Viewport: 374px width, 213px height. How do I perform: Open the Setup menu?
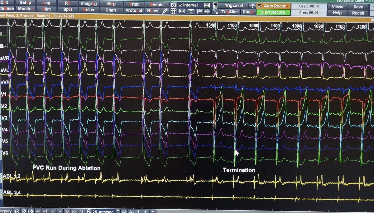(25, 3)
